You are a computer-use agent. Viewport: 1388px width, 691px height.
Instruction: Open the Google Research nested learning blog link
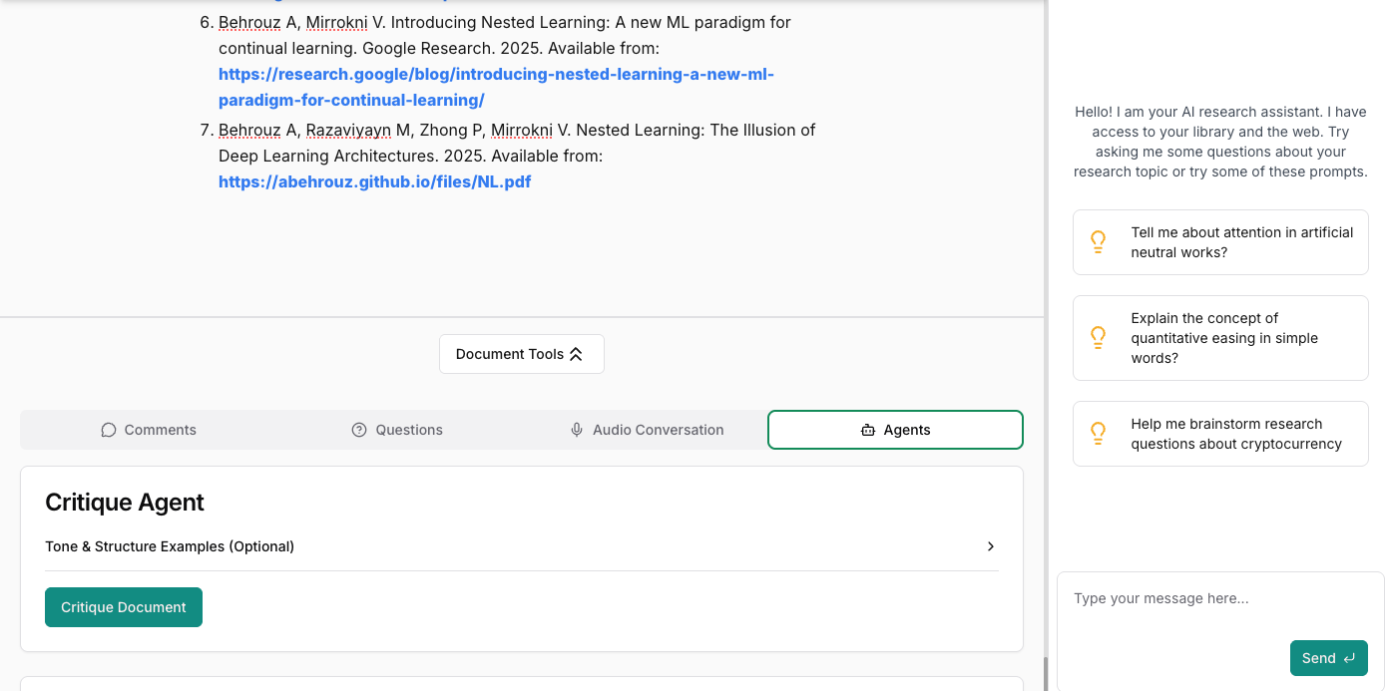coord(496,75)
